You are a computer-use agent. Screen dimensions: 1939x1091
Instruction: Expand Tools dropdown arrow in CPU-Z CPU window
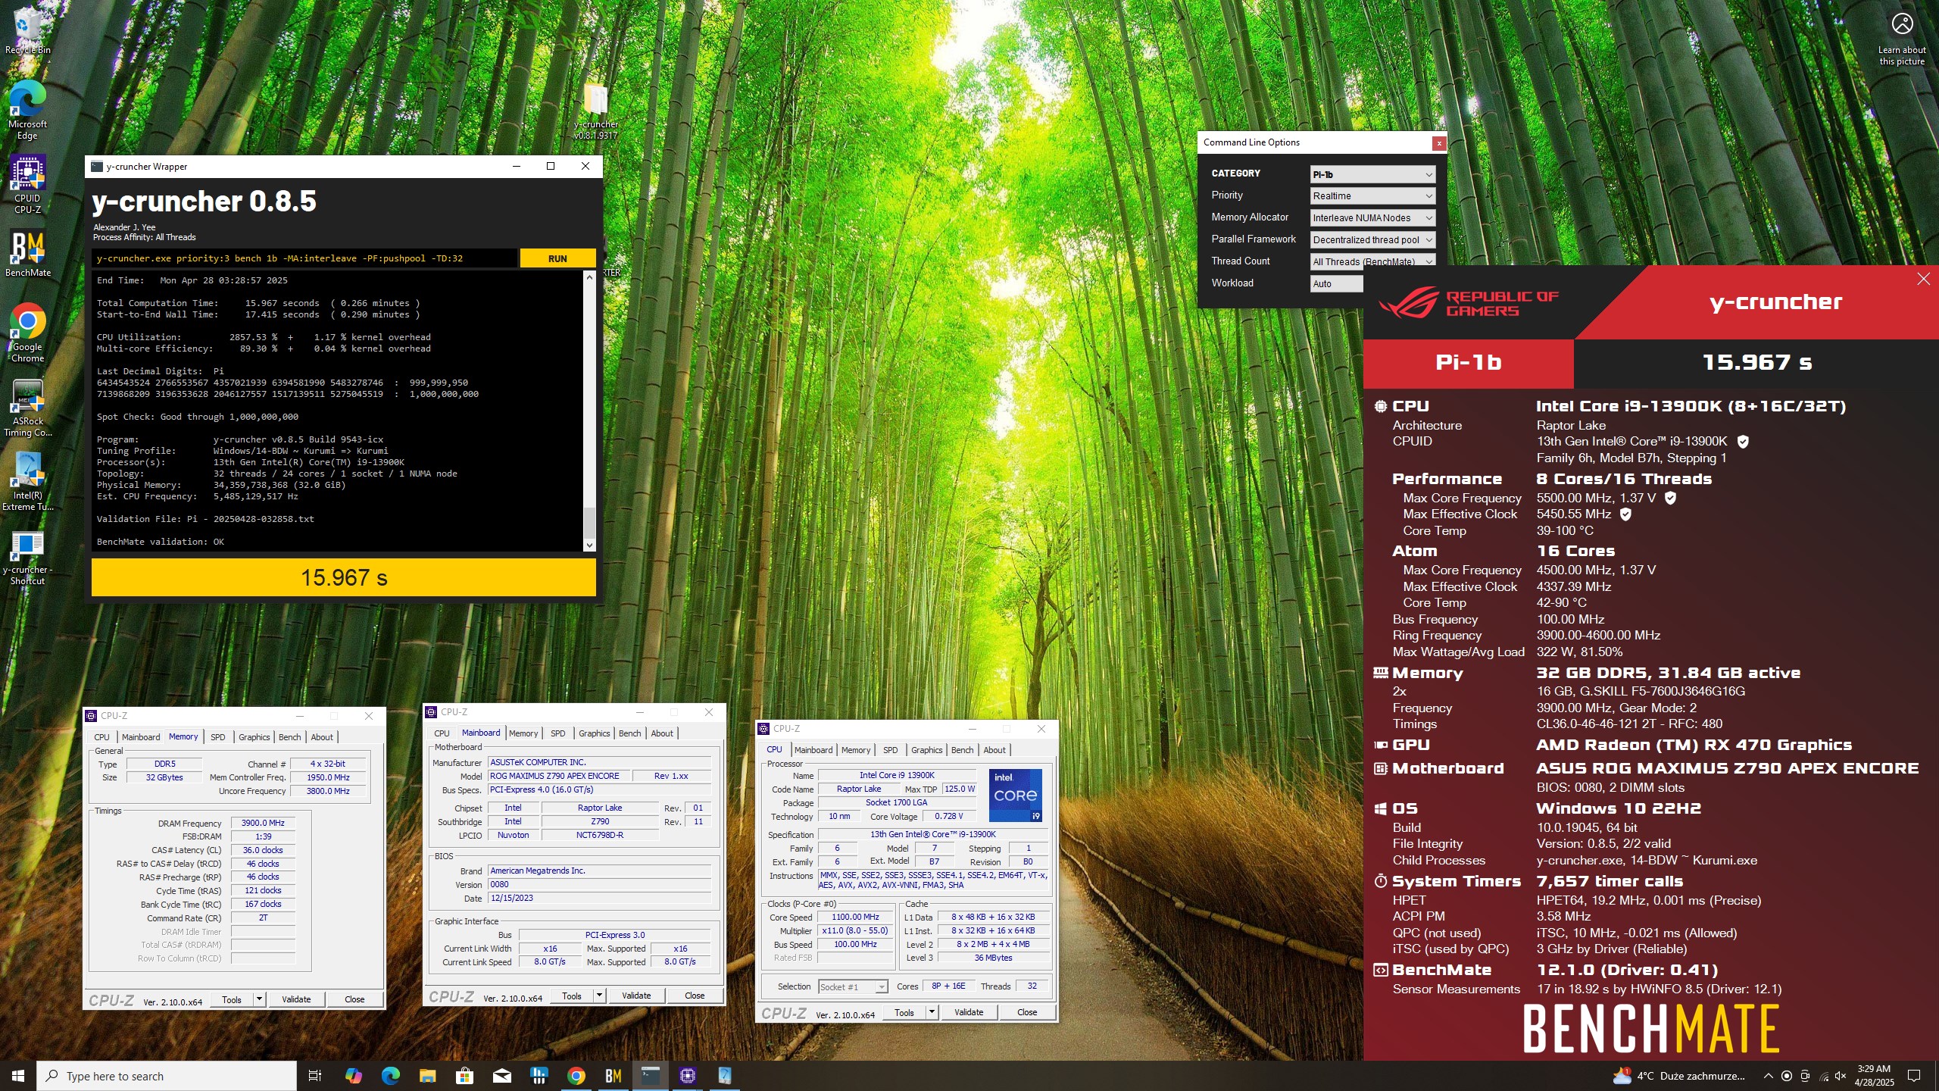pyautogui.click(x=932, y=1012)
